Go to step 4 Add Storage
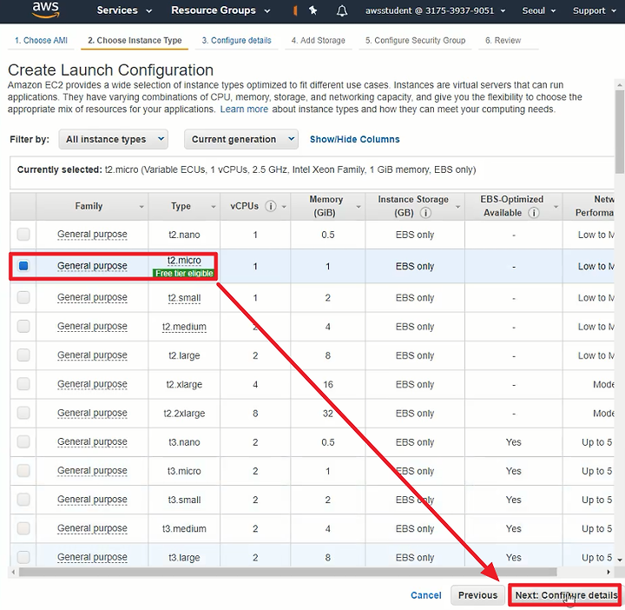625x610 pixels. [318, 40]
